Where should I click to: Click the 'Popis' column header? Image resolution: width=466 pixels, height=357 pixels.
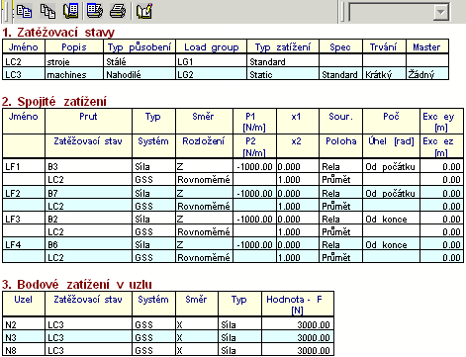point(74,47)
